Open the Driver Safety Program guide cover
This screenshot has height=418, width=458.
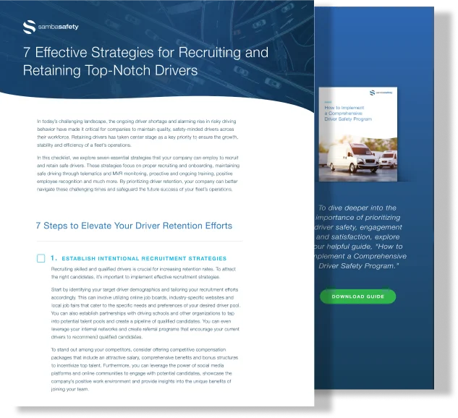pos(361,137)
